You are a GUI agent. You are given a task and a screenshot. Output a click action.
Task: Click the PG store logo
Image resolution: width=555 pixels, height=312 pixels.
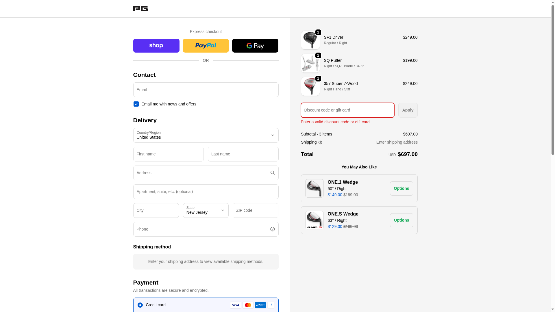point(140,9)
